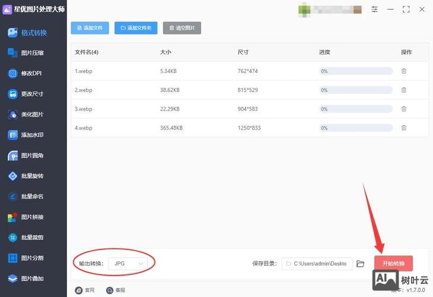Click the blurred user account area
Viewport: 433px width, 297px height.
pyautogui.click(x=330, y=10)
